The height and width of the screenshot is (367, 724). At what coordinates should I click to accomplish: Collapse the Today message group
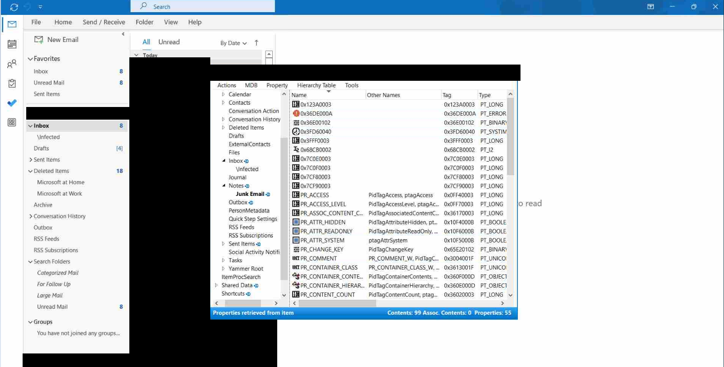coord(136,55)
